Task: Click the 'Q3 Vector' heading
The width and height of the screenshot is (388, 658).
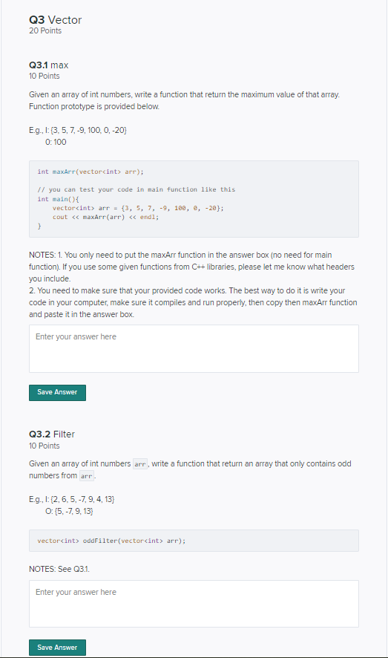Action: pos(56,20)
